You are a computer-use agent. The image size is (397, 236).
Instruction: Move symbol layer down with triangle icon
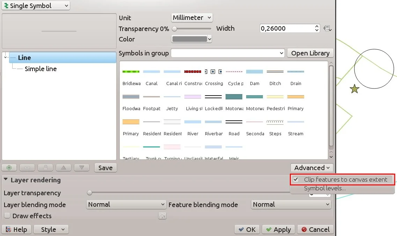pos(81,168)
